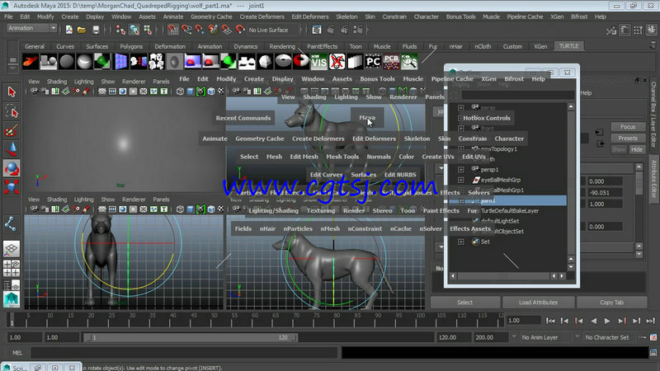
Task: Click the orange hand shelf icon
Action: [31, 61]
